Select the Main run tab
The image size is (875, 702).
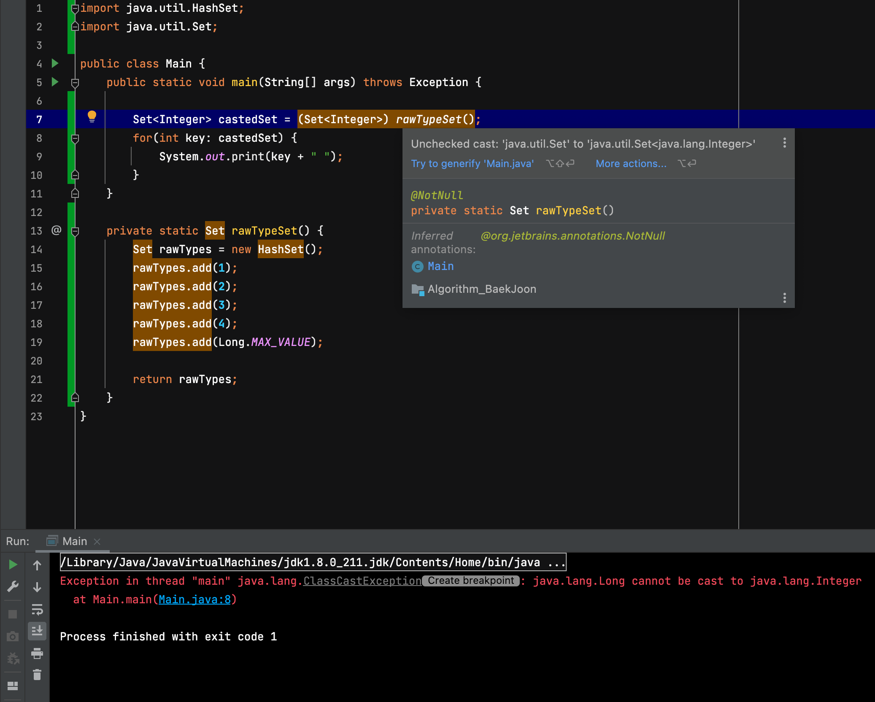[74, 541]
